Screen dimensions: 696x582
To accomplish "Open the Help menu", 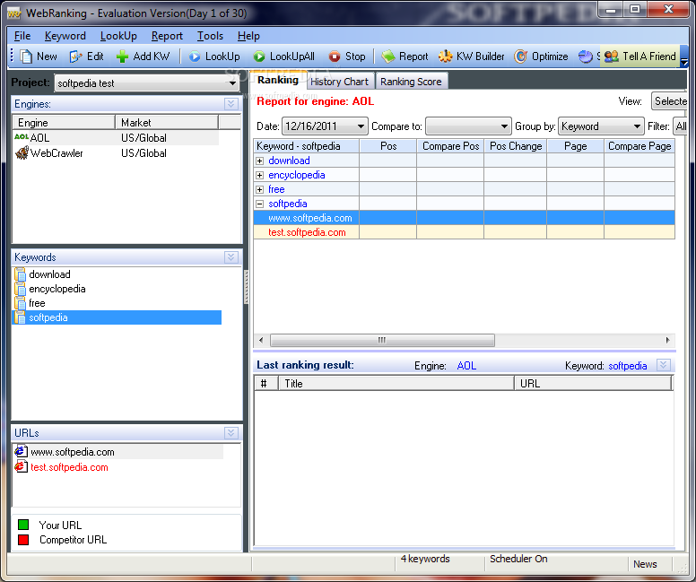I will pyautogui.click(x=248, y=36).
